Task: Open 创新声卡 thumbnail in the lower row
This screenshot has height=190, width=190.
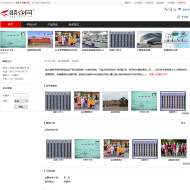Action: click(145, 149)
